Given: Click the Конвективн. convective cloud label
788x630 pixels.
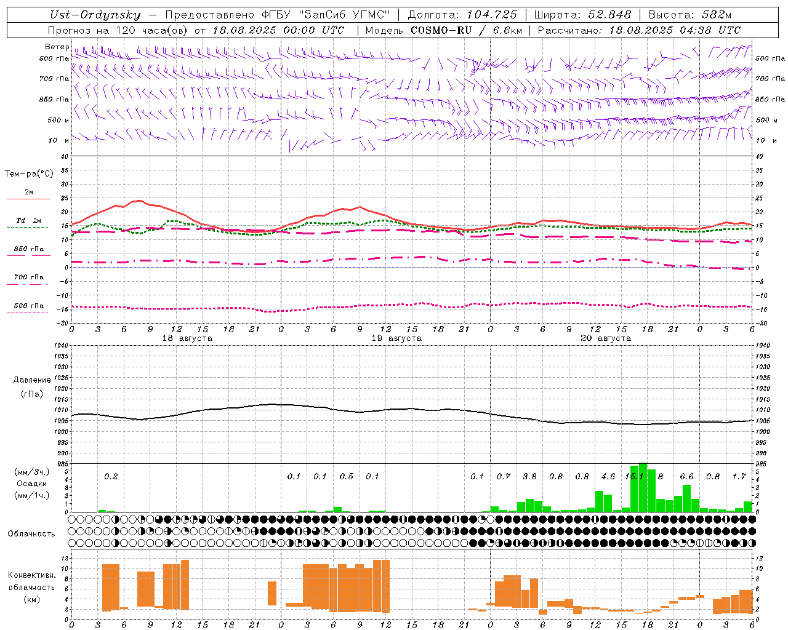Looking at the screenshot, I should point(32,575).
